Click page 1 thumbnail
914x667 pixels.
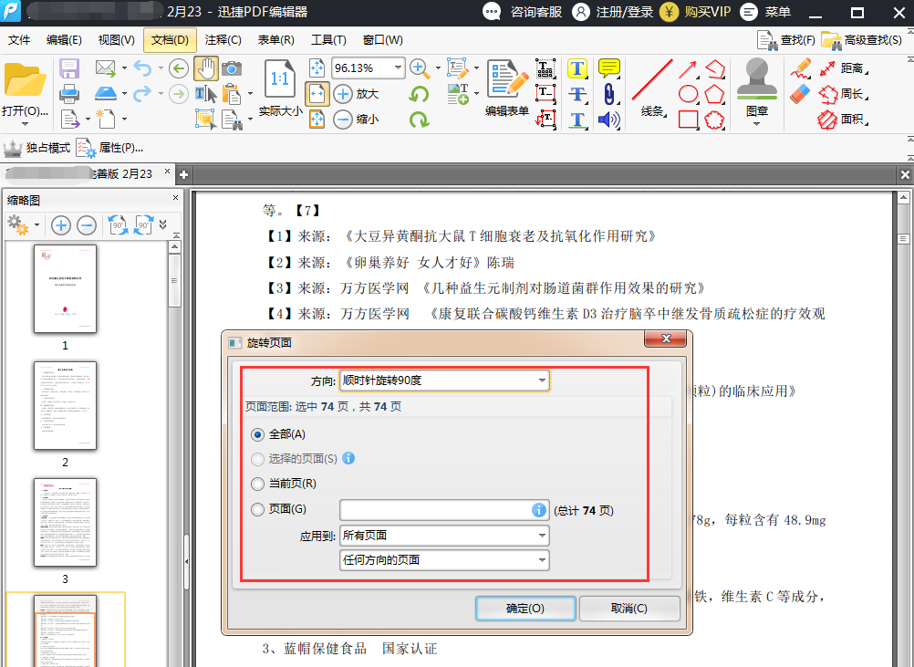coord(65,289)
